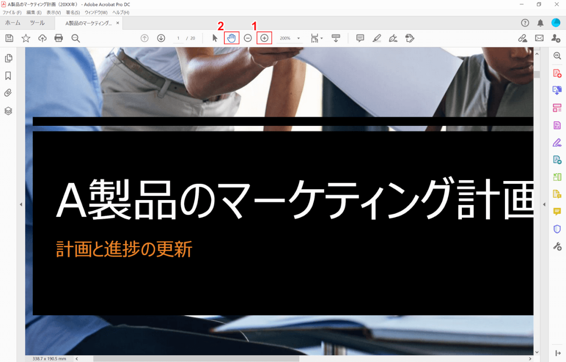Click the Zoom In plus button

(x=264, y=38)
